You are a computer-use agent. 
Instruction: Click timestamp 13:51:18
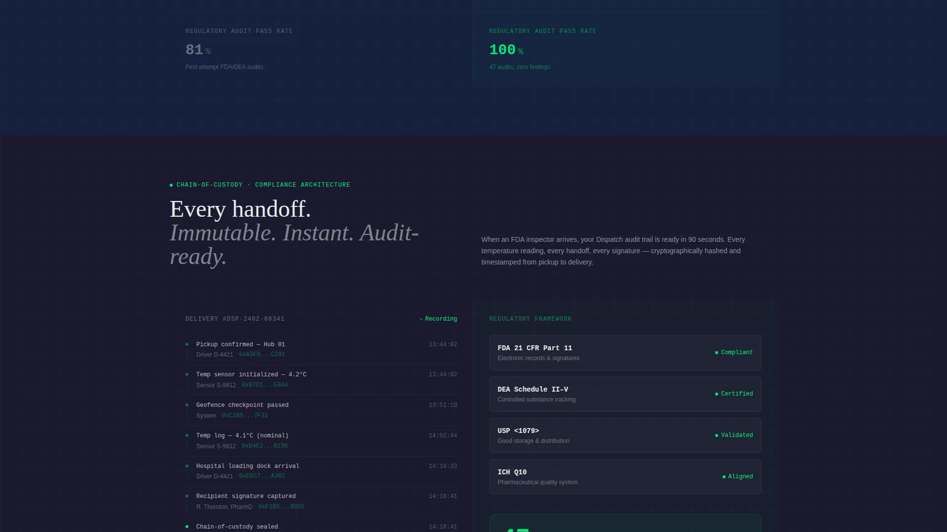coord(443,405)
